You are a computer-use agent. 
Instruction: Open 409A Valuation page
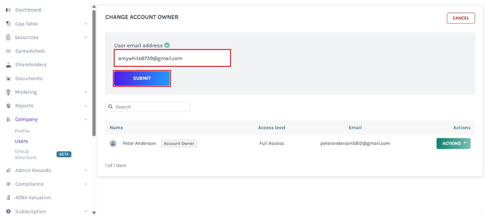[x=33, y=198]
